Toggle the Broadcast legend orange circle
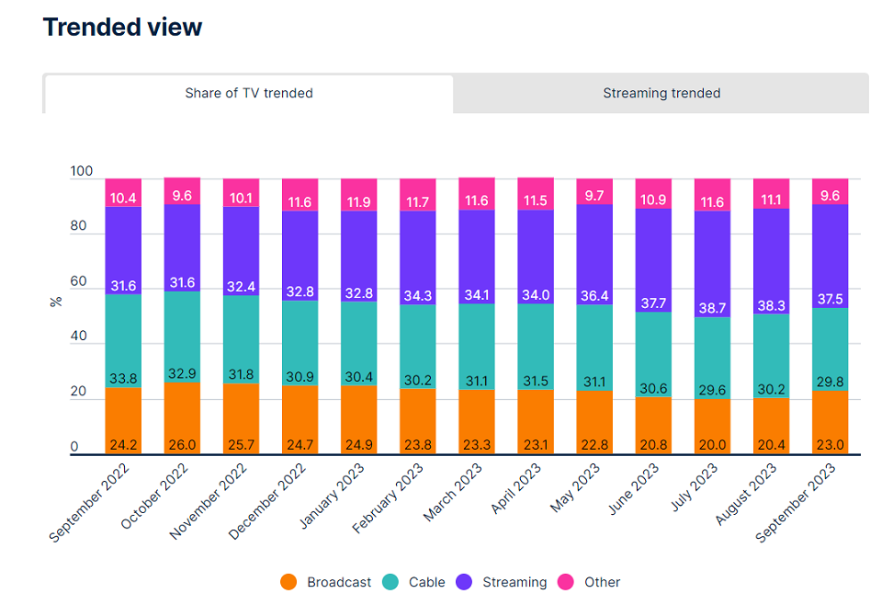Screen dimensions: 893x605 pyautogui.click(x=288, y=582)
